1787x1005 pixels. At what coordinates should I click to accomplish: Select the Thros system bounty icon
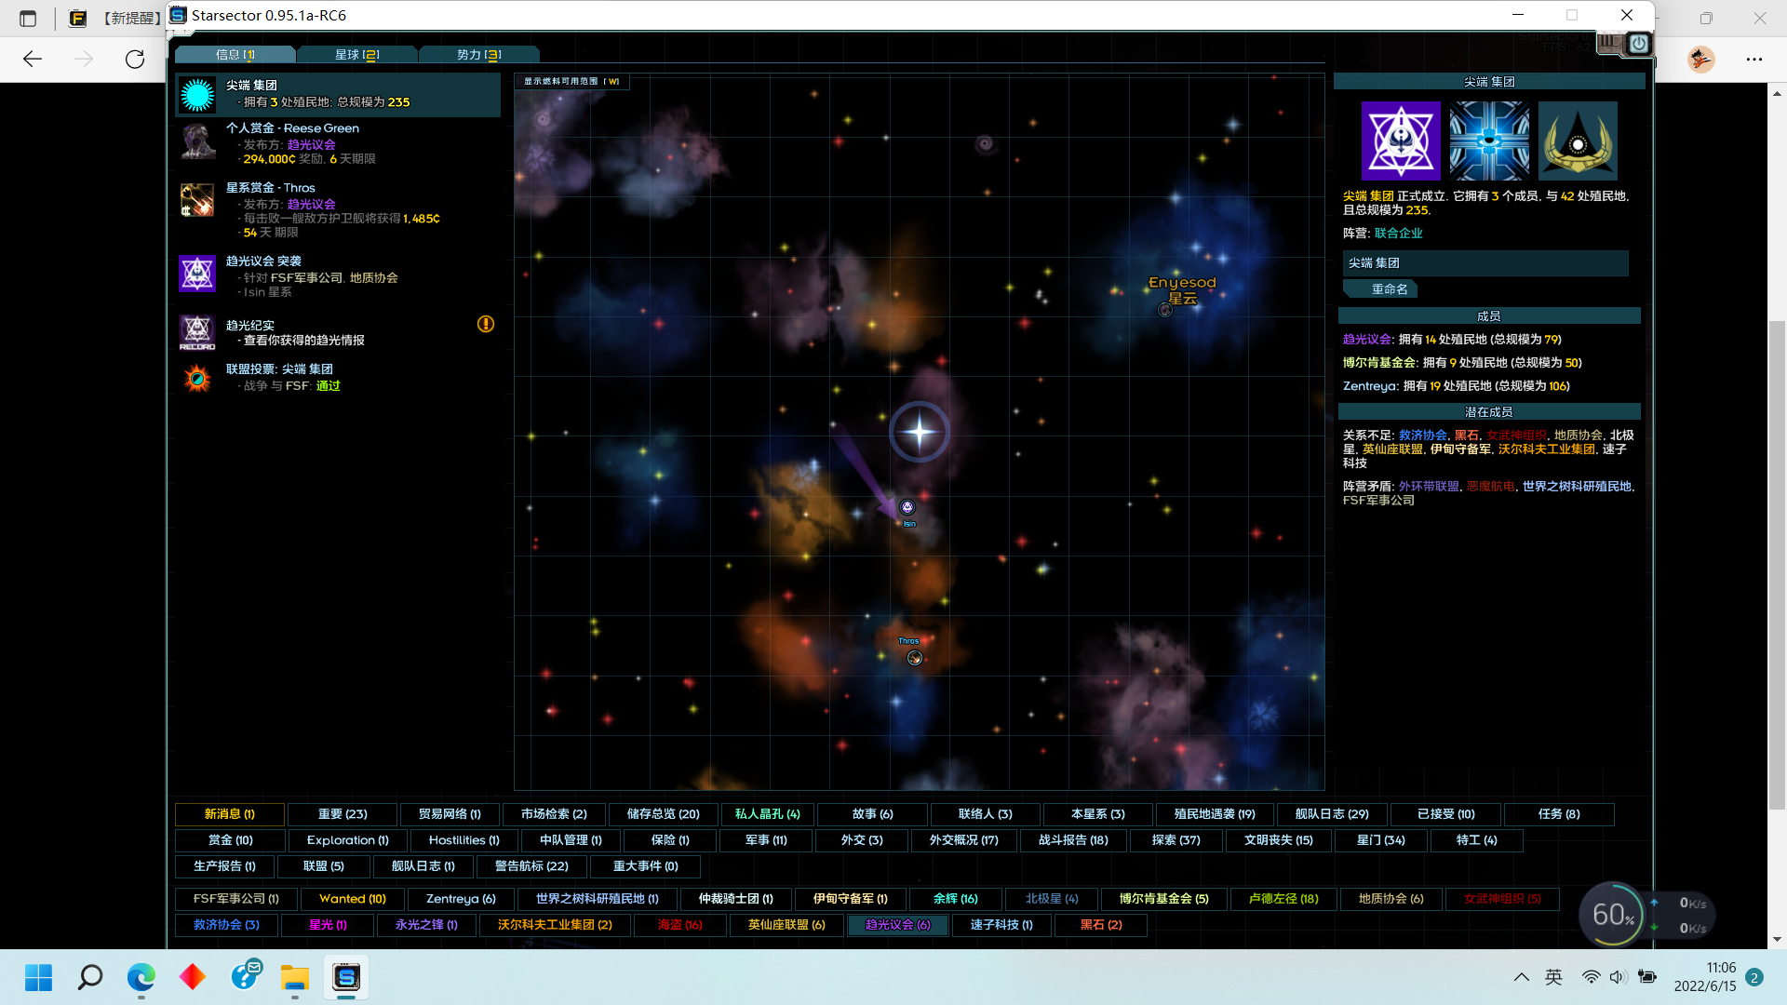coord(197,200)
